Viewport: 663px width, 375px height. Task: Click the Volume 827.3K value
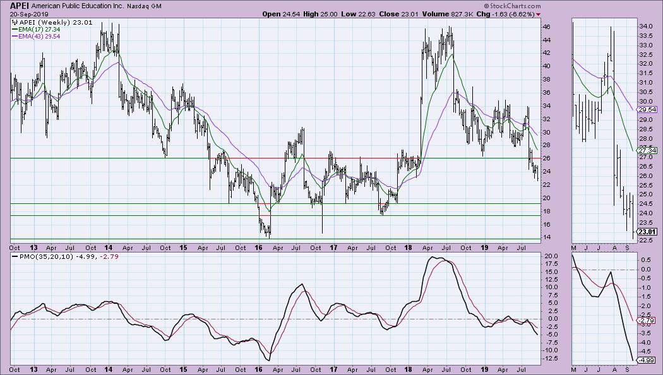(447, 14)
